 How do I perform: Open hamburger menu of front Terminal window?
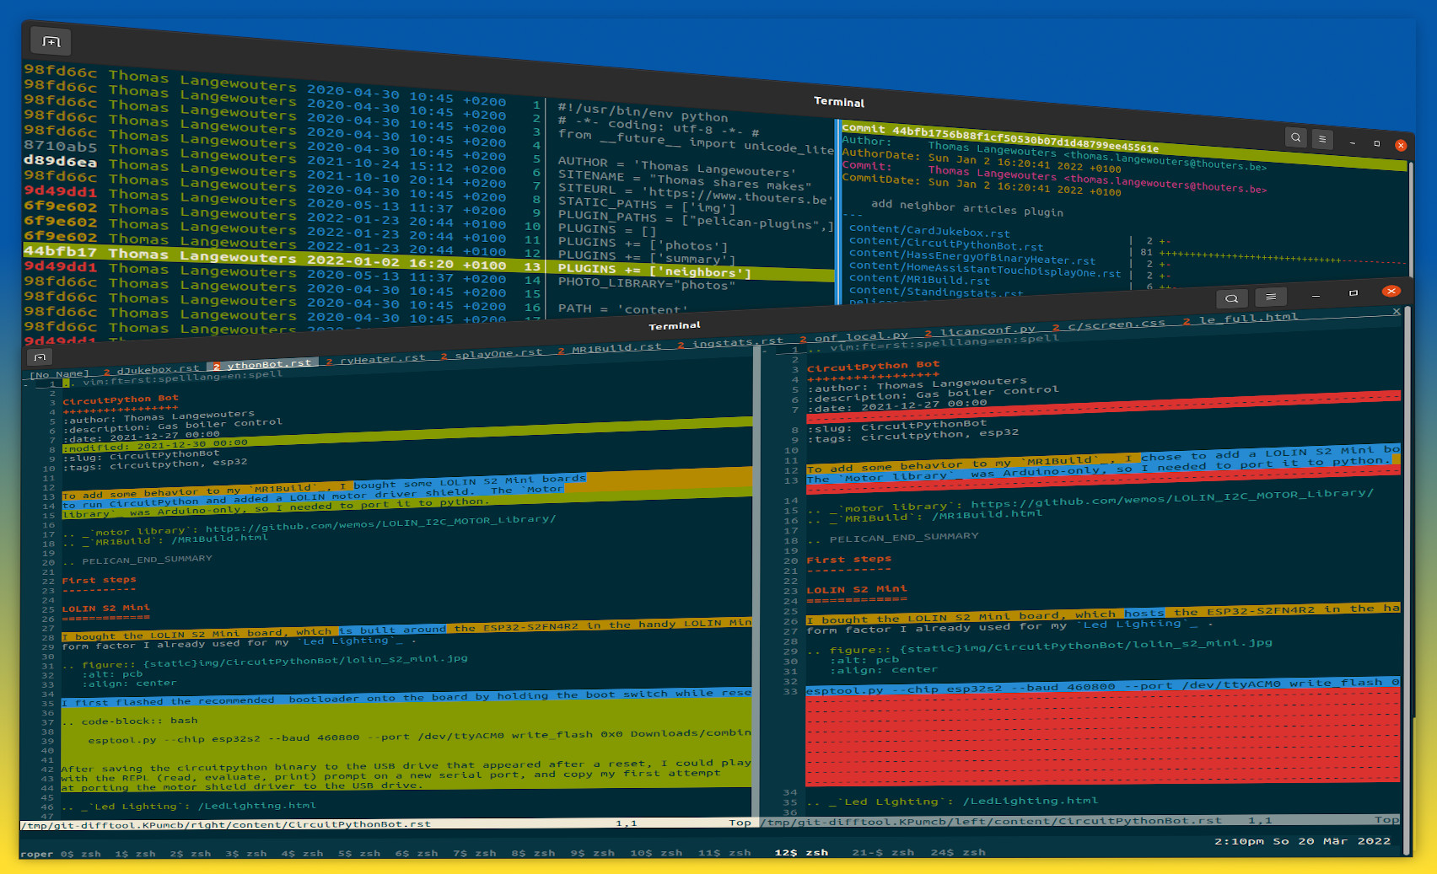tap(1270, 296)
